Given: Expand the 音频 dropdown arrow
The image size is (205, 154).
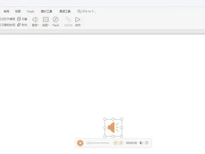Looking at the screenshot, I should pyautogui.click(x=38, y=25).
